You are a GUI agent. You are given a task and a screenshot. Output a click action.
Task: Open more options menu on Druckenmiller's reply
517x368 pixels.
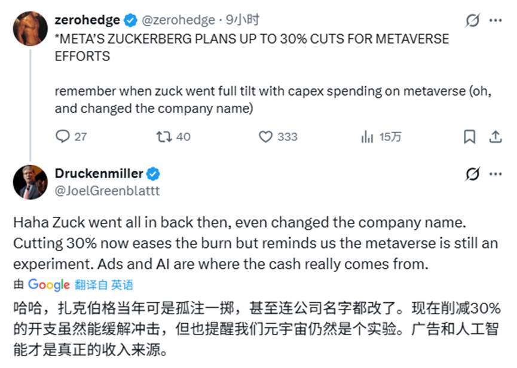495,174
